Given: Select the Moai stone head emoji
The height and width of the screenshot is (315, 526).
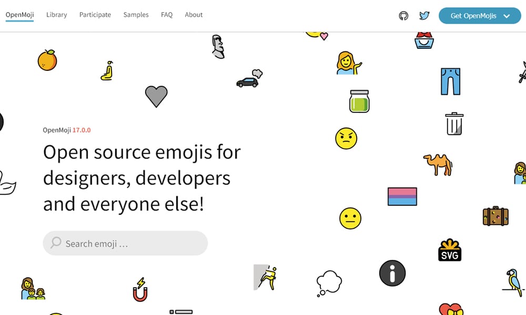Looking at the screenshot, I should [x=218, y=47].
